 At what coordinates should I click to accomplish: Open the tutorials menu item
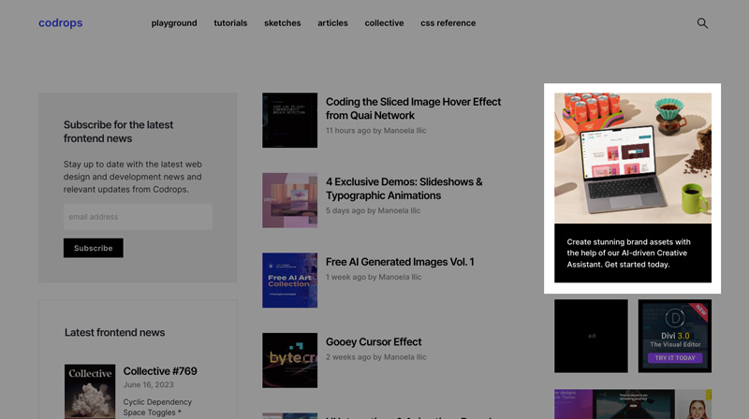tap(230, 22)
